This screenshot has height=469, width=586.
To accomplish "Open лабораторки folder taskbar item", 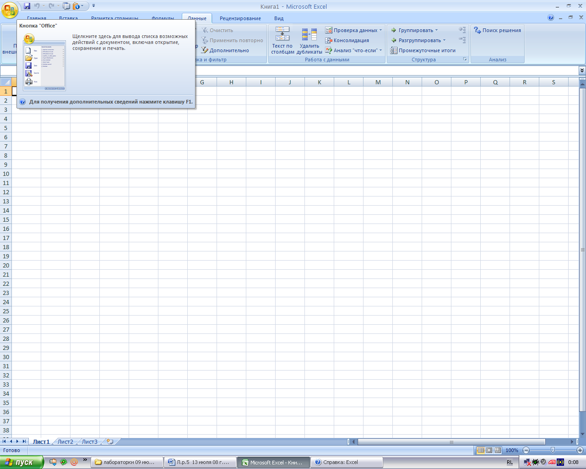I will click(x=128, y=463).
